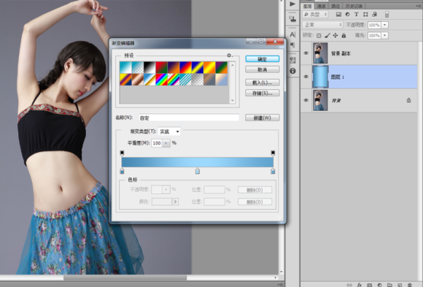The height and width of the screenshot is (287, 423).
Task: Open the Actions panel play icon
Action: [x=292, y=4]
